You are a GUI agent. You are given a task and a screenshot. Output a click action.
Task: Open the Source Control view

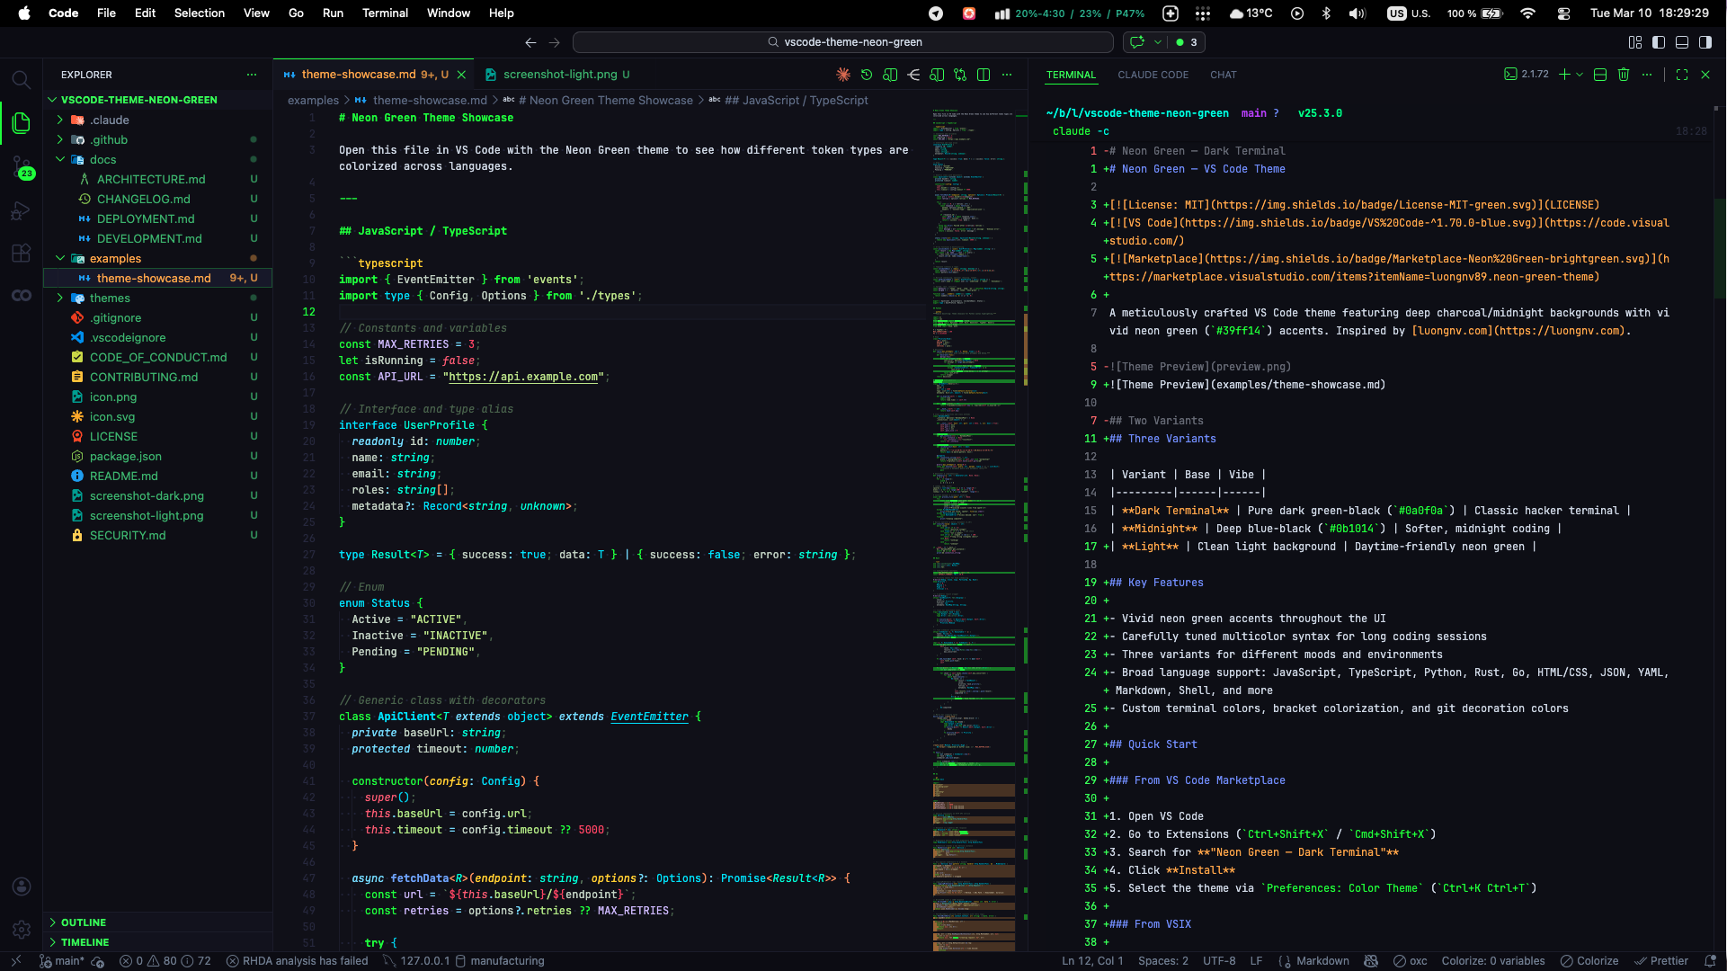pyautogui.click(x=22, y=167)
